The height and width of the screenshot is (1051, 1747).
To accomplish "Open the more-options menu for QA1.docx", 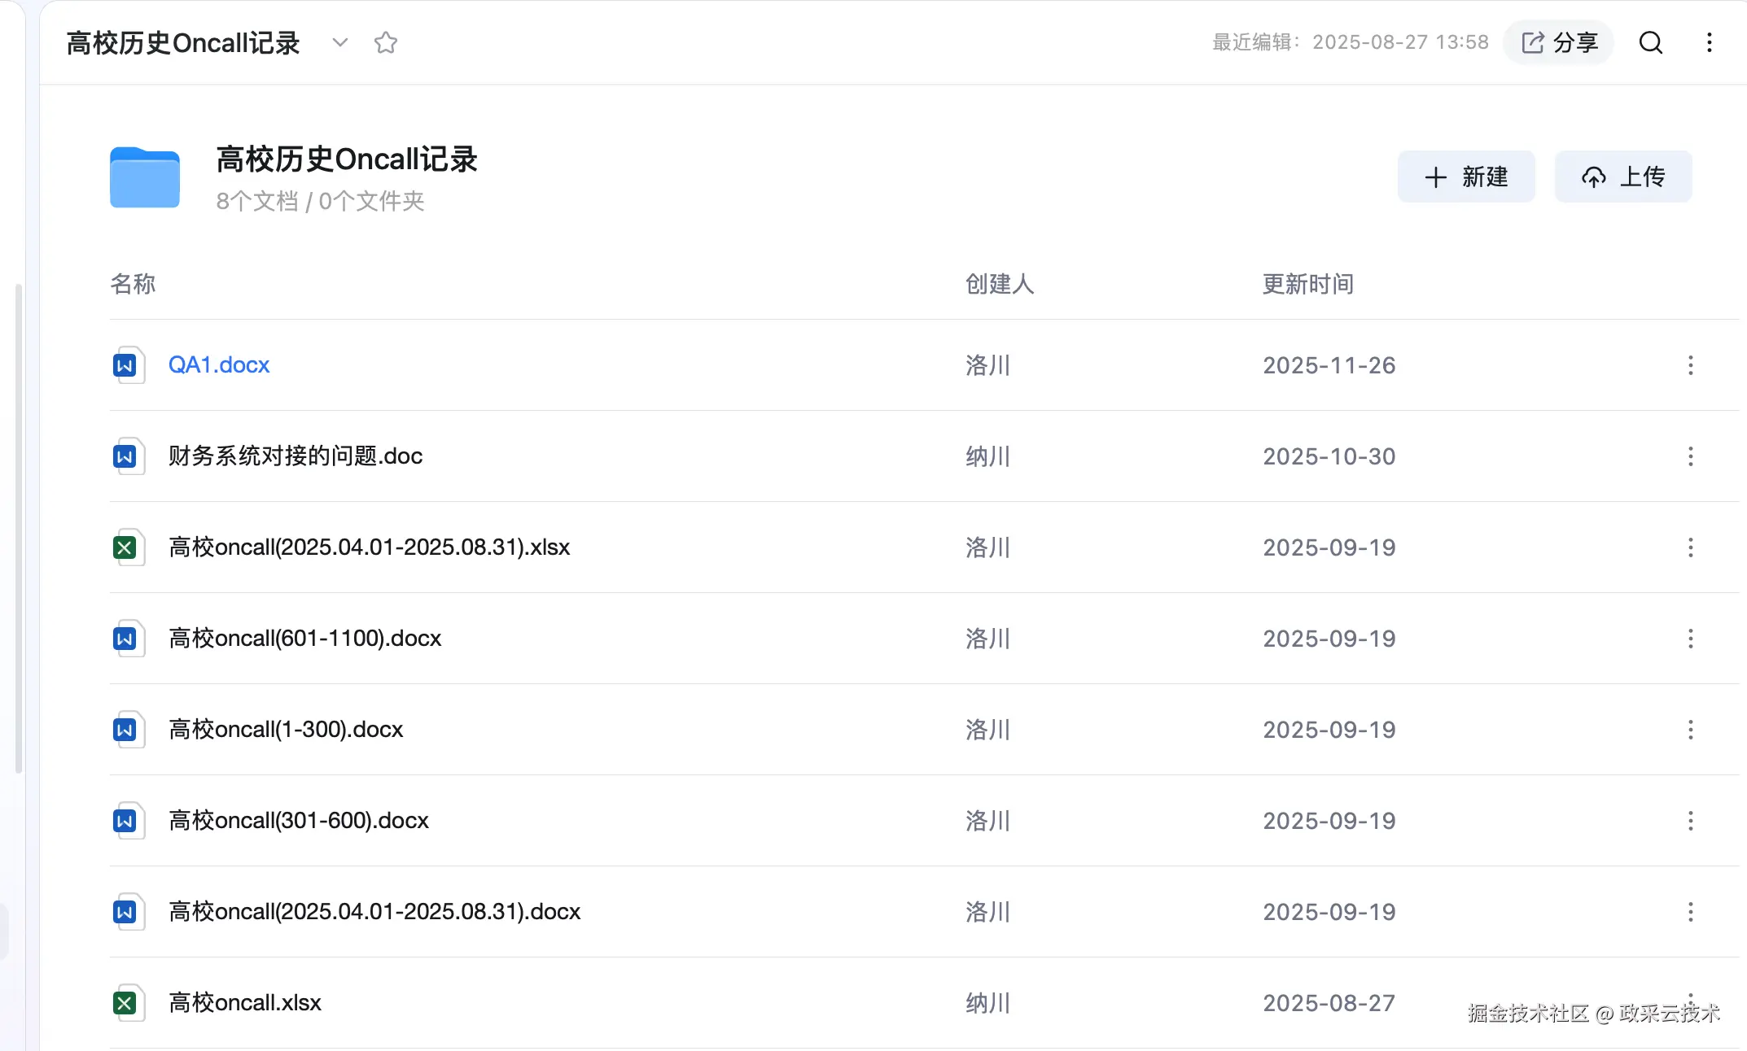I will (1691, 365).
